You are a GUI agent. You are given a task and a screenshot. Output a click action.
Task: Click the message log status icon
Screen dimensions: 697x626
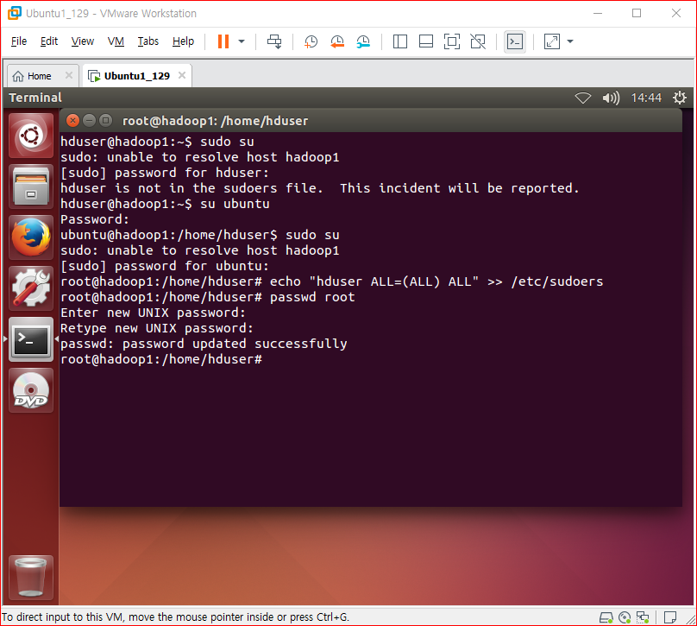click(670, 617)
